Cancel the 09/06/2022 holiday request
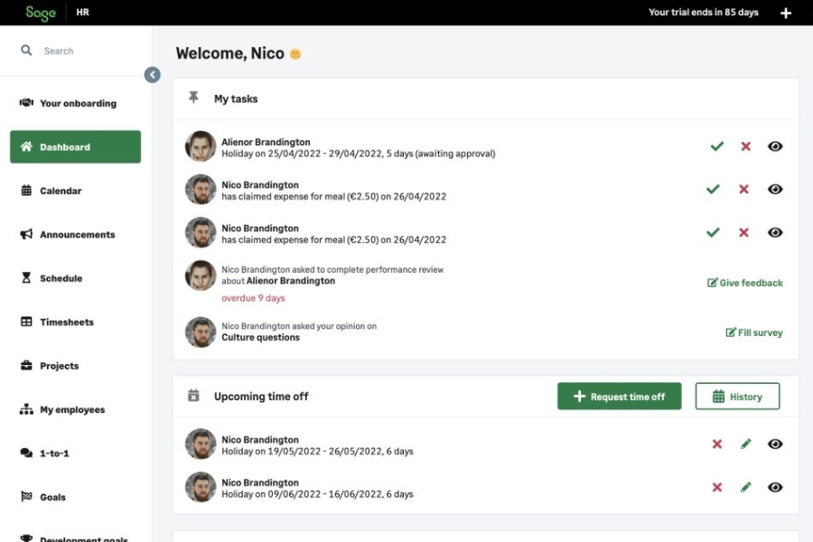Image resolution: width=813 pixels, height=542 pixels. coord(716,488)
